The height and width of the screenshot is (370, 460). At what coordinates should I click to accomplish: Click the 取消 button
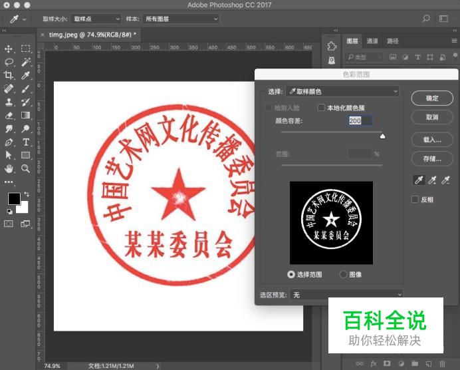click(432, 117)
